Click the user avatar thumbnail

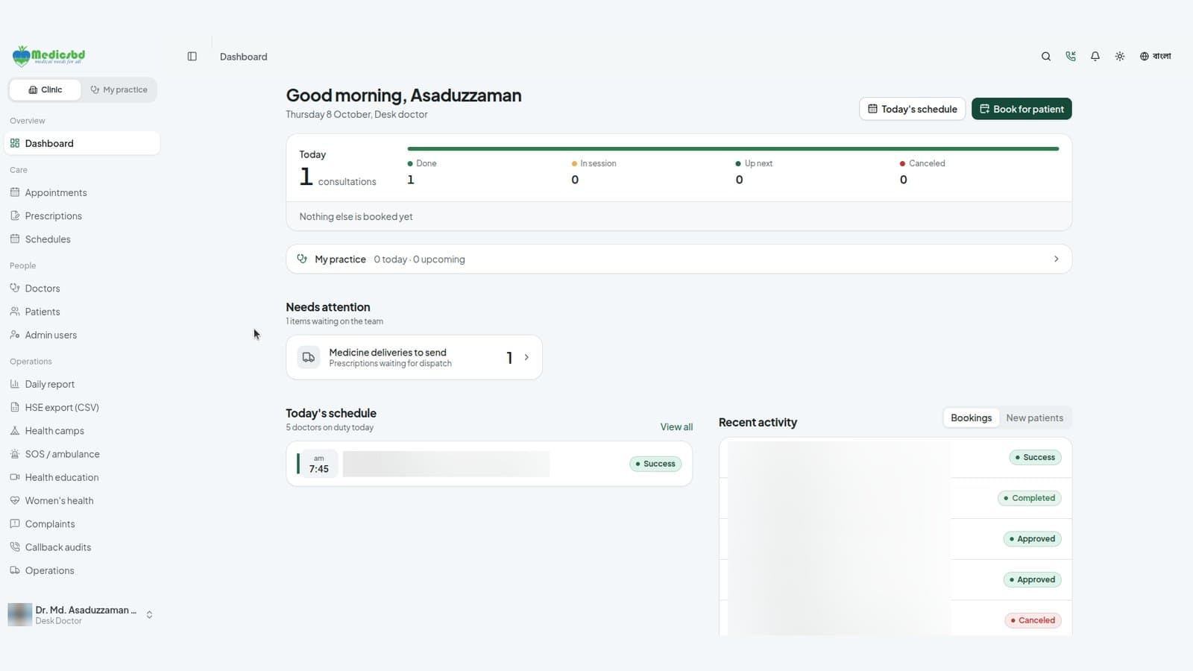(x=20, y=614)
